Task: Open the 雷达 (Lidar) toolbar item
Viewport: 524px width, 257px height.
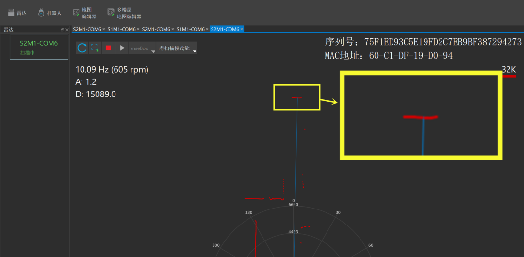Action: click(17, 13)
